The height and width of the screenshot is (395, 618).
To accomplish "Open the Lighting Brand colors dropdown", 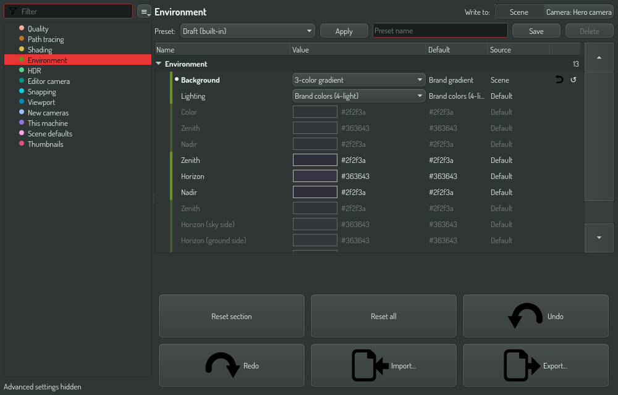I will click(358, 96).
